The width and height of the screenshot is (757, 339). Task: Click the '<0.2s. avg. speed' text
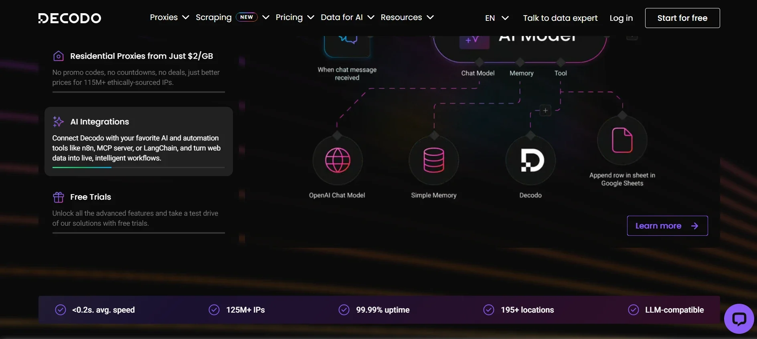point(103,310)
